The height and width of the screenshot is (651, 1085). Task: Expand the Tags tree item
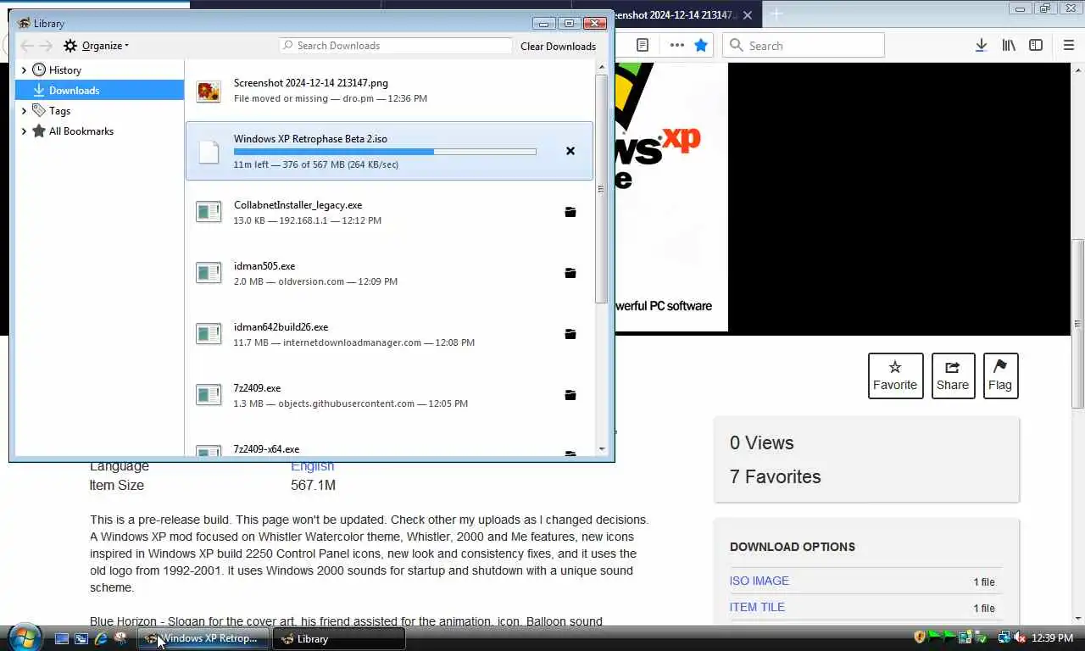(x=24, y=111)
